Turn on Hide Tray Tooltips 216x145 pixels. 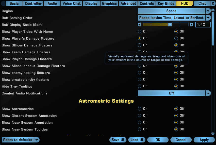click(140, 86)
